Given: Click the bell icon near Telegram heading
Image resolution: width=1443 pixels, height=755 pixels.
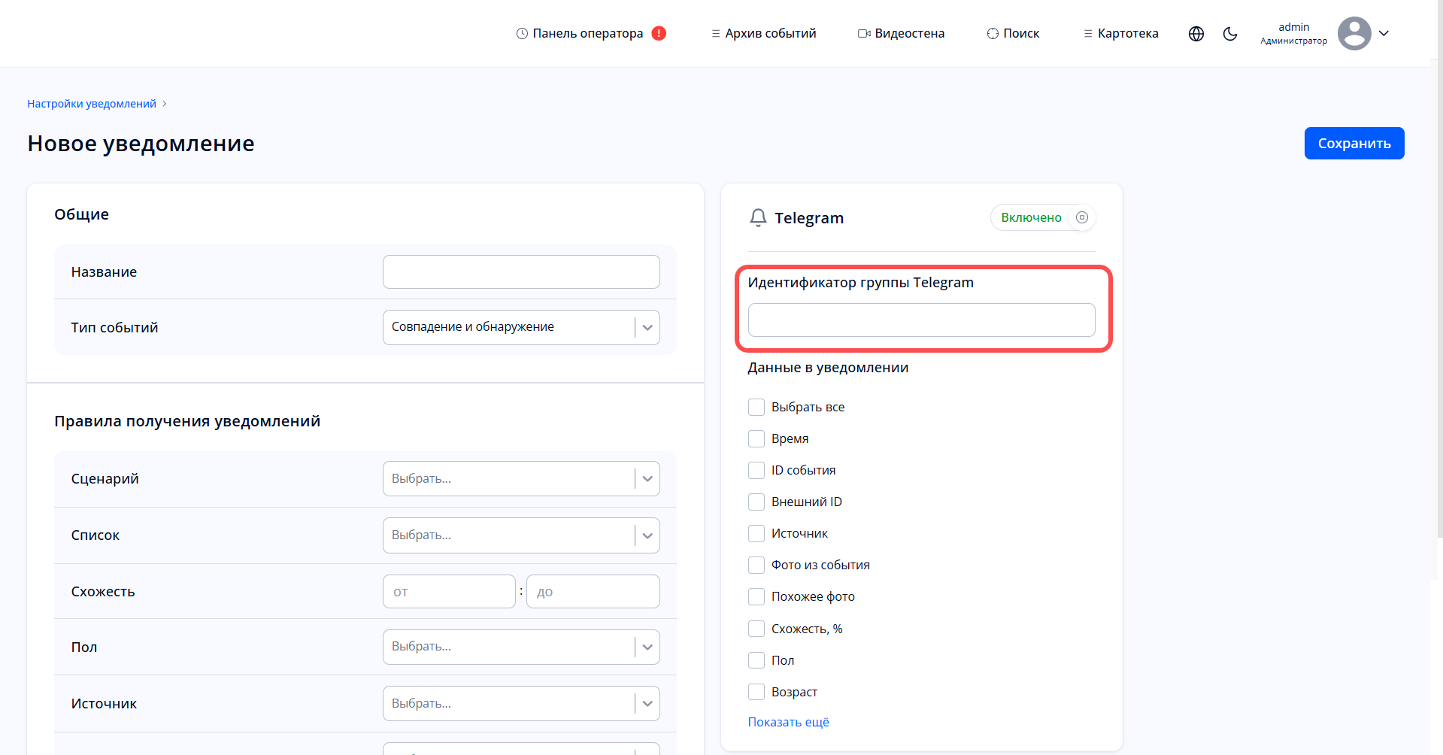Looking at the screenshot, I should (758, 217).
